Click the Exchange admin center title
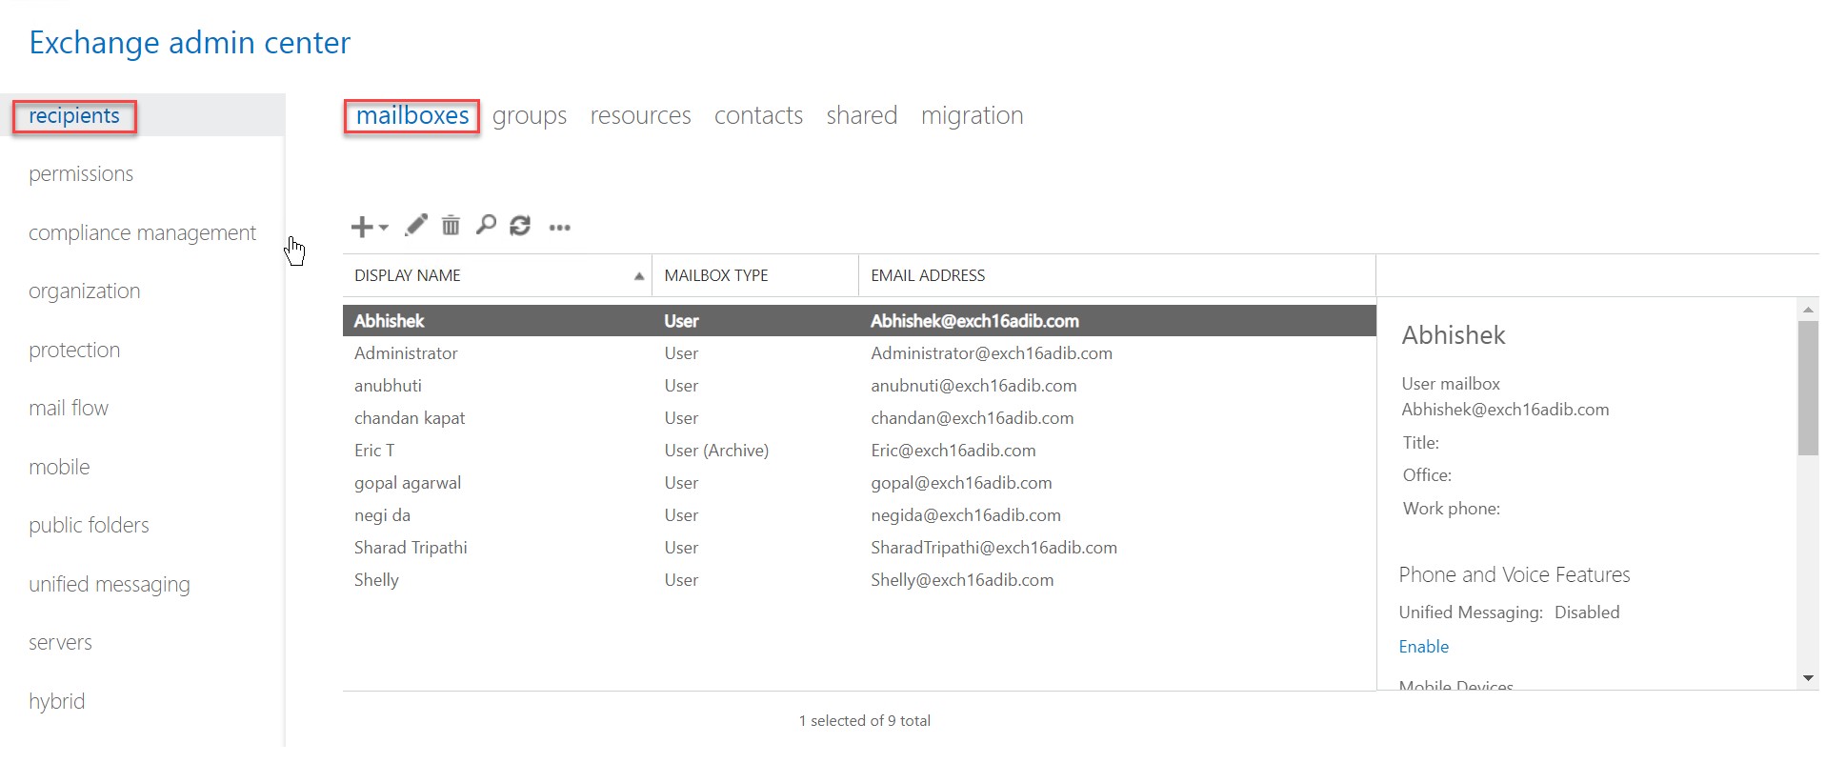1826x763 pixels. 190,43
